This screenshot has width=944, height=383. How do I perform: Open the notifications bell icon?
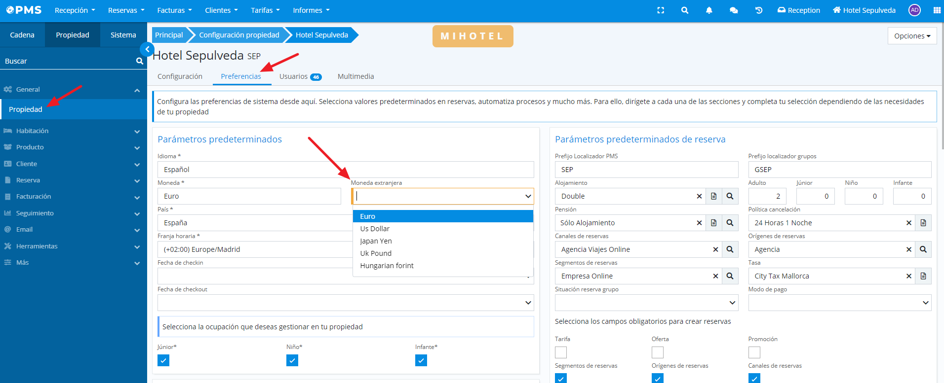tap(709, 10)
